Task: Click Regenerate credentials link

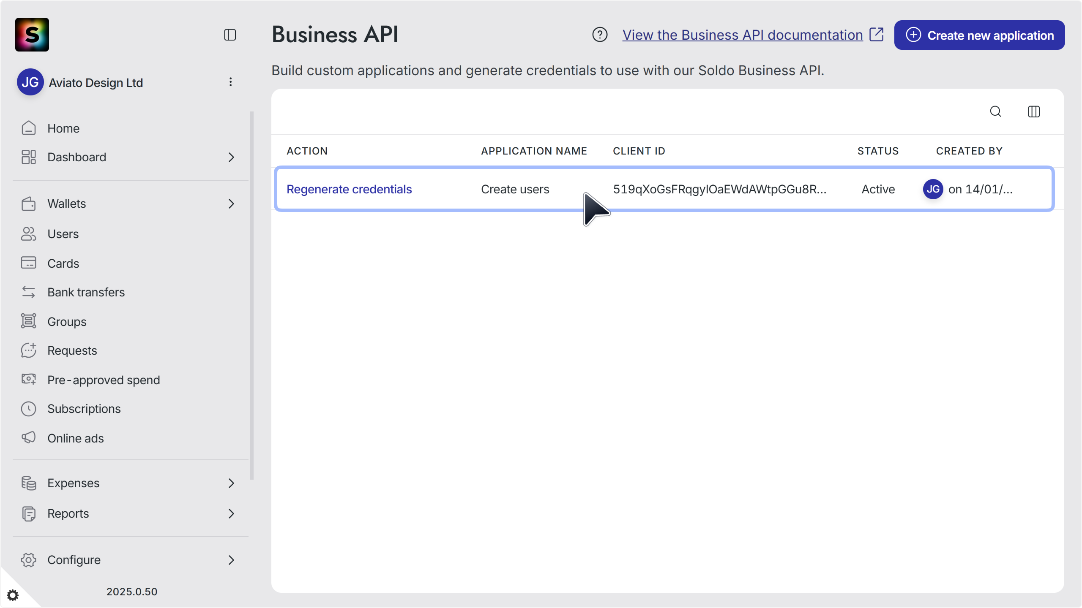Action: tap(349, 189)
